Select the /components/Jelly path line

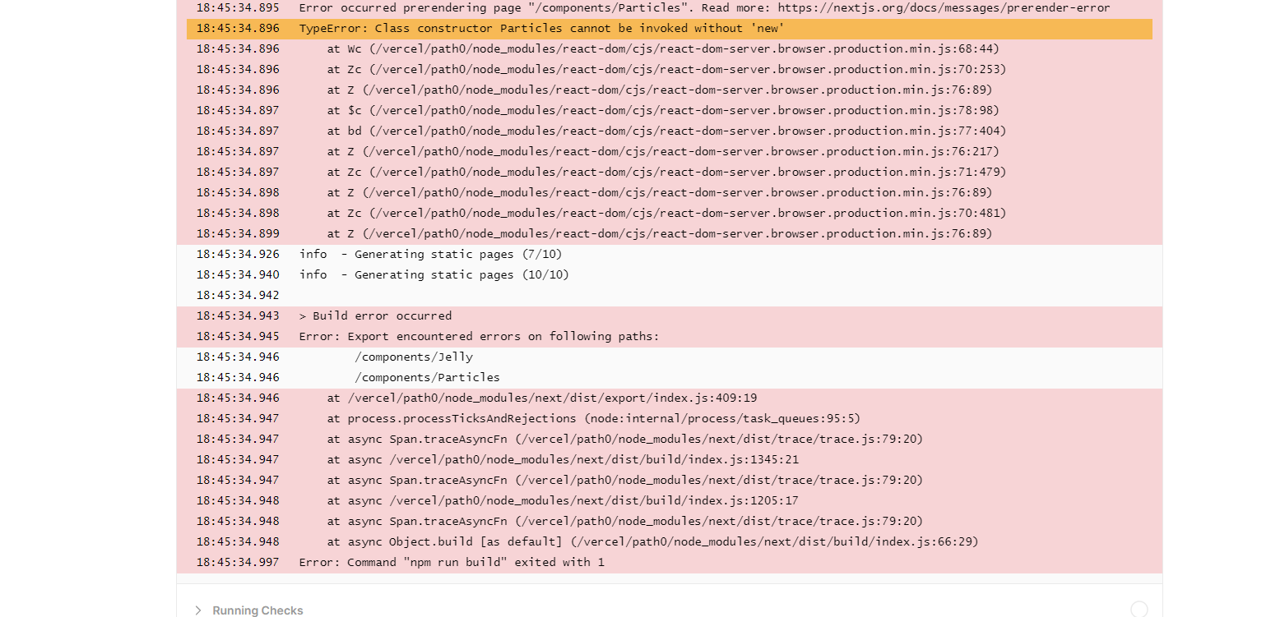(670, 357)
